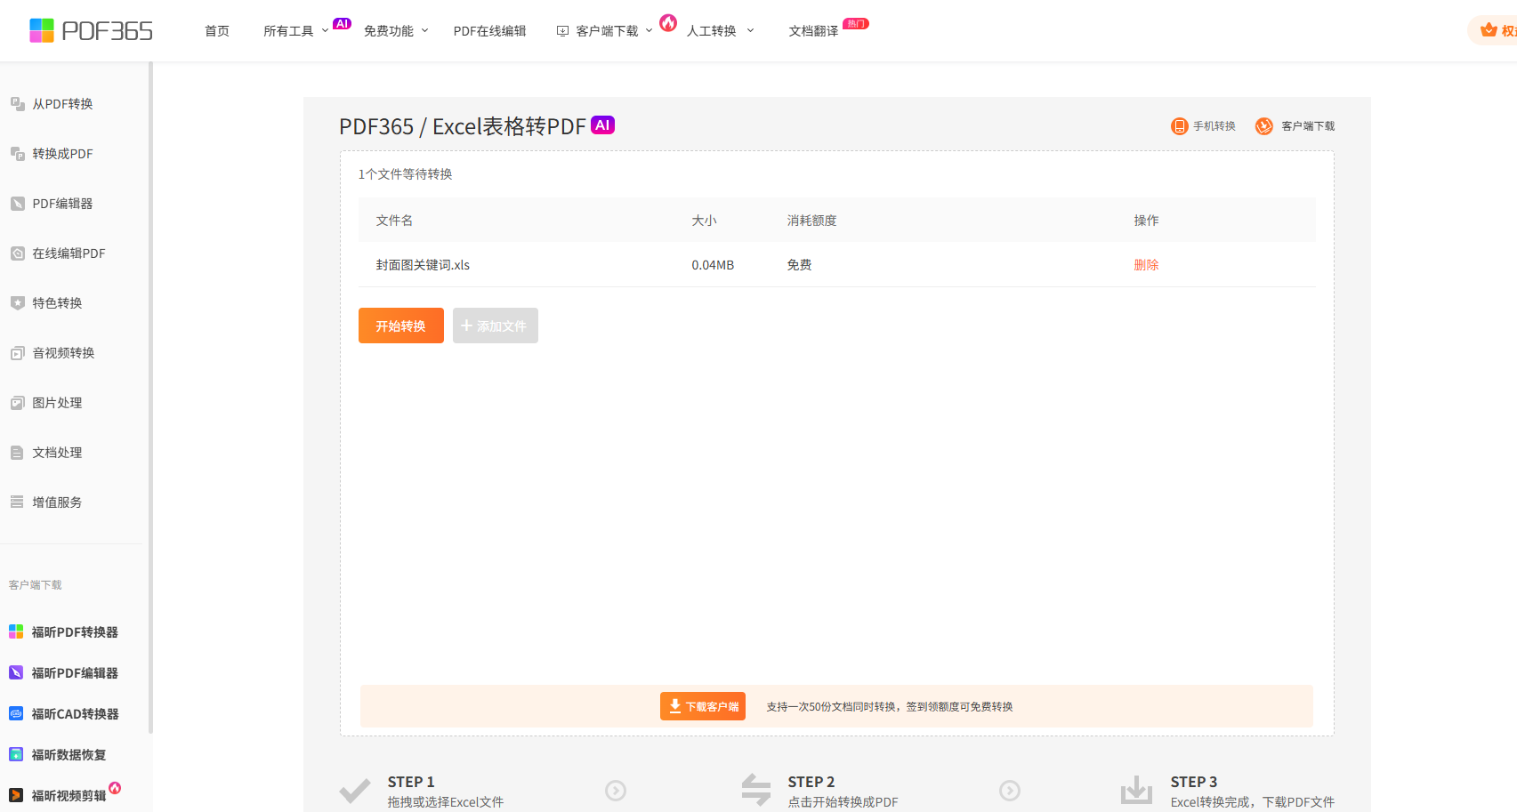
Task: Click the arrow between STEP 2 and STEP 3
Action: click(1009, 791)
